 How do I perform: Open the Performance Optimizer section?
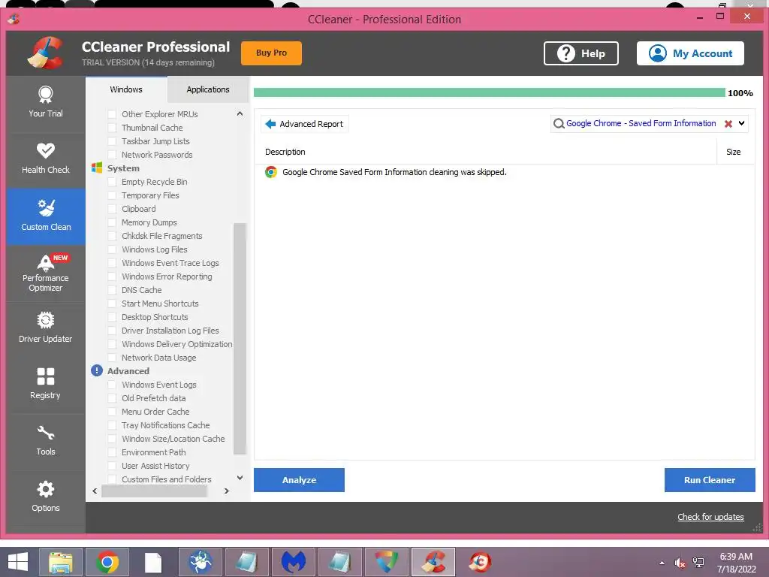(46, 273)
